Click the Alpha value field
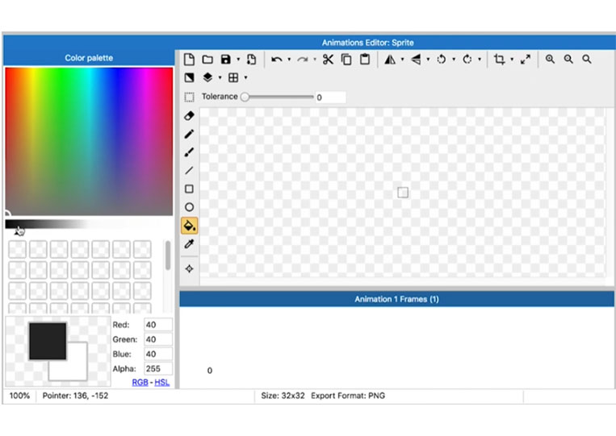 [x=158, y=368]
